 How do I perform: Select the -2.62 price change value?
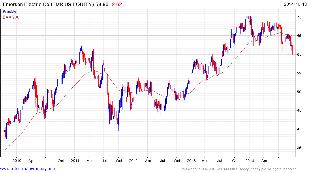point(116,4)
